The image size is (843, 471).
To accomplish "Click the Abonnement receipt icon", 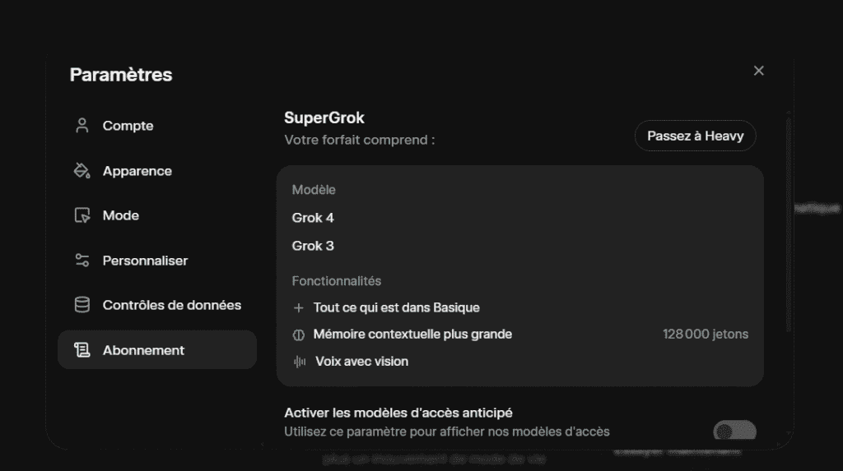I will (82, 350).
